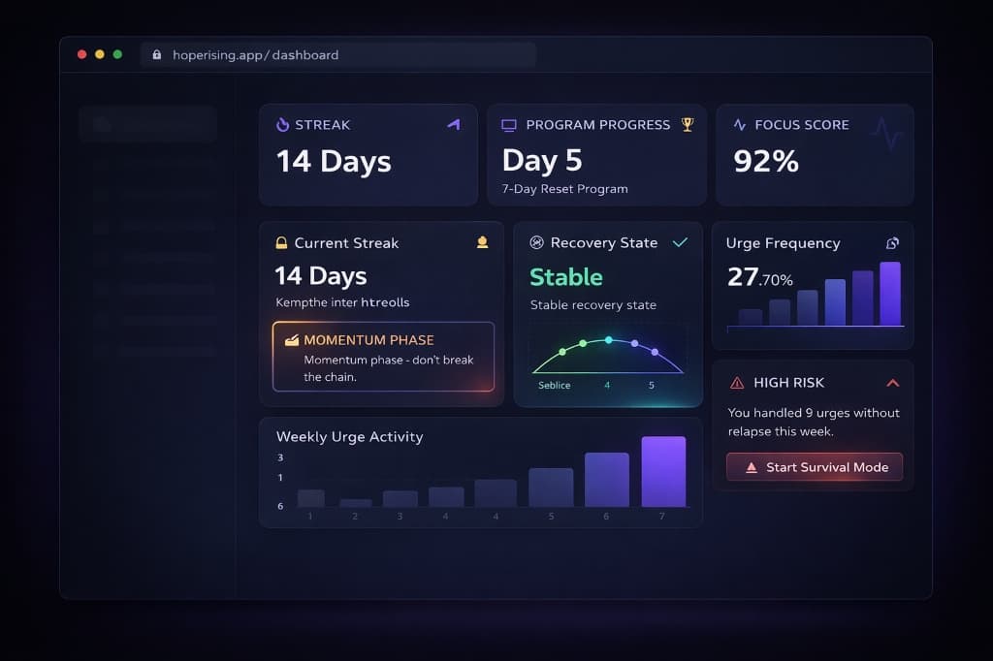Click the flame icon on the Streak card
This screenshot has height=661, width=993.
click(x=281, y=124)
